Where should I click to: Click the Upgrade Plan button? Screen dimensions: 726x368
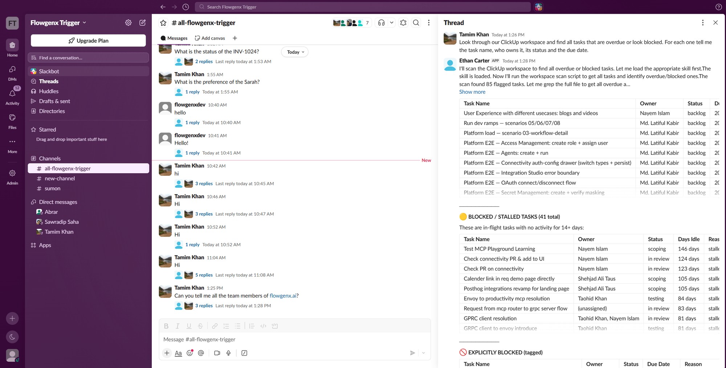point(88,41)
